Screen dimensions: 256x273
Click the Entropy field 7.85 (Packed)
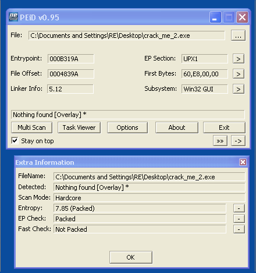[x=140, y=208]
